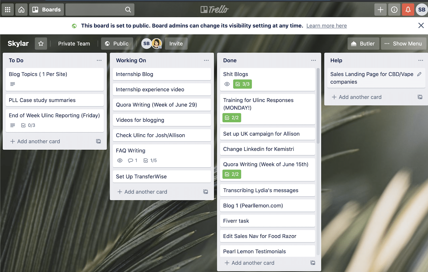Viewport: 428px width, 272px height.
Task: Open Internship experience video card
Action: pyautogui.click(x=162, y=89)
